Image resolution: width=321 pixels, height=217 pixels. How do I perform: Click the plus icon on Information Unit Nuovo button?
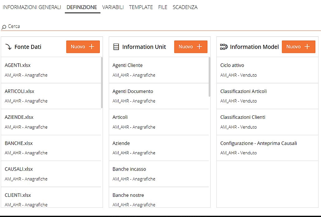coord(199,46)
